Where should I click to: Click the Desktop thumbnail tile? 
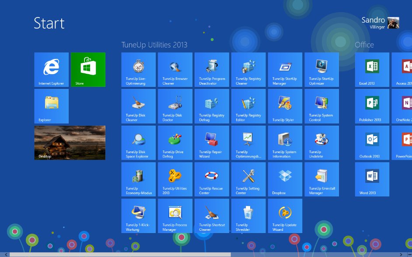70,143
